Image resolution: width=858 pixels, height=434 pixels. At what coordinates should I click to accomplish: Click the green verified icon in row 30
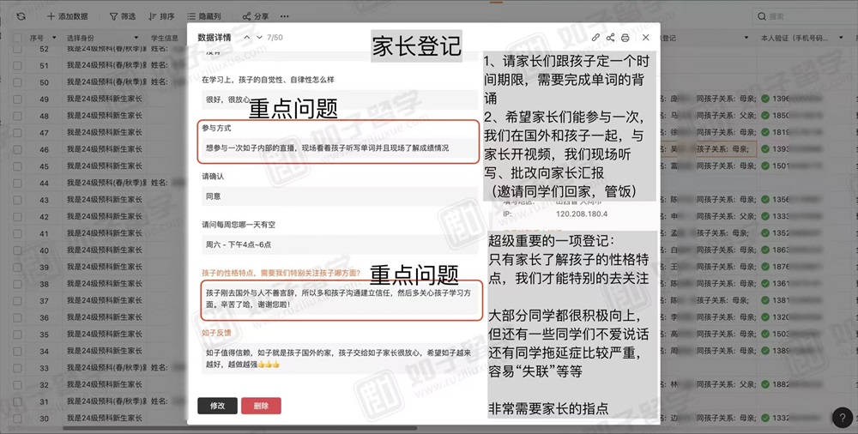(765, 418)
